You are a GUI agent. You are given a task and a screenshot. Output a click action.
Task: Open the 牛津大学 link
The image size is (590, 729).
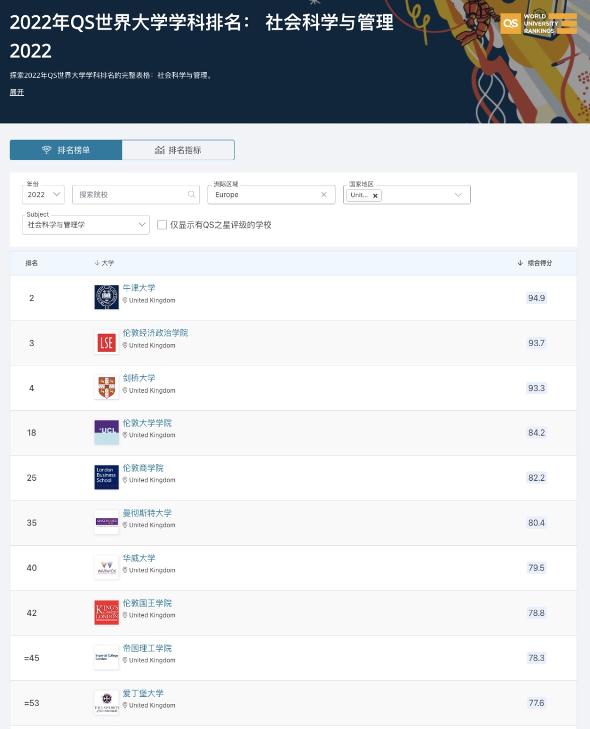(139, 288)
